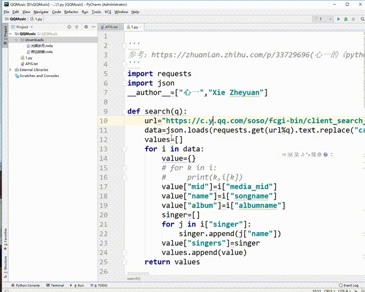Run the current configuration with green play icon
Screen dimensions: 365x292
pos(338,19)
